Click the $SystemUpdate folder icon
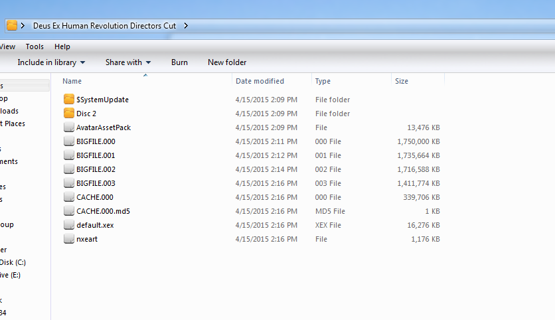555x320 pixels. [x=69, y=100]
